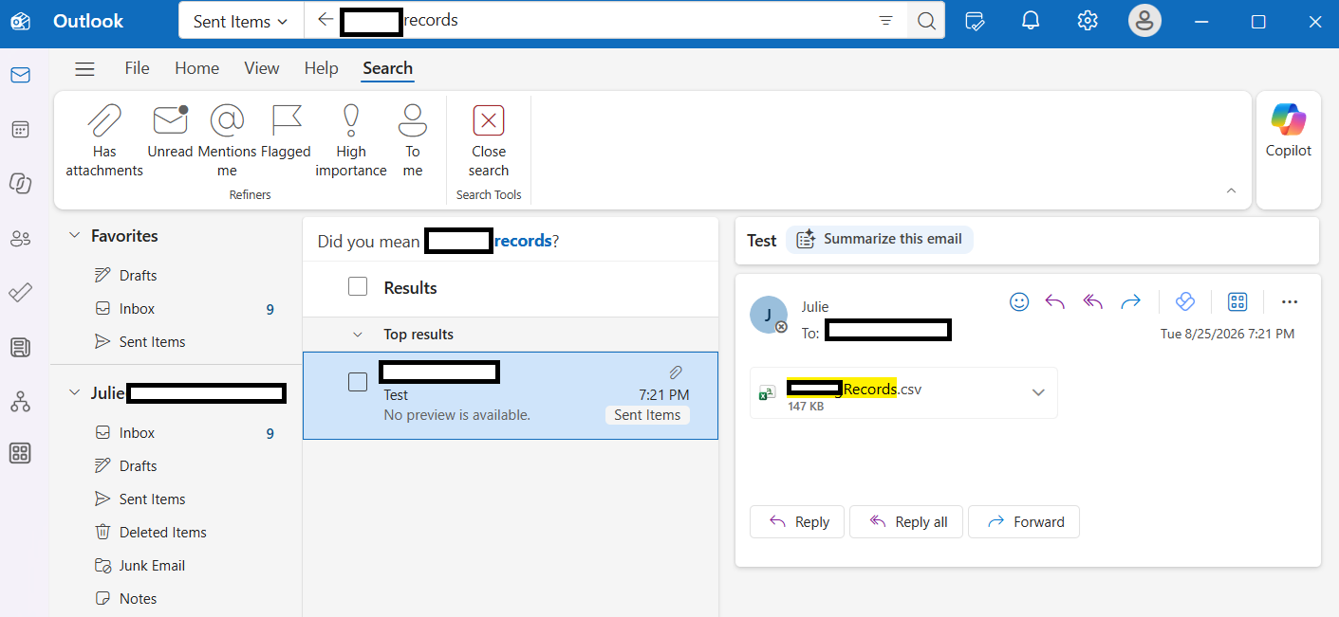
Task: React with the smiley emoji icon
Action: pyautogui.click(x=1019, y=301)
